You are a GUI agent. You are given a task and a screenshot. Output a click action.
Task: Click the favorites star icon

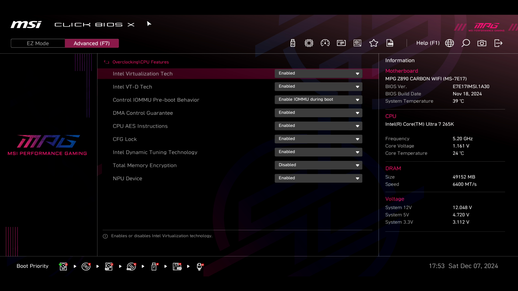pos(374,43)
